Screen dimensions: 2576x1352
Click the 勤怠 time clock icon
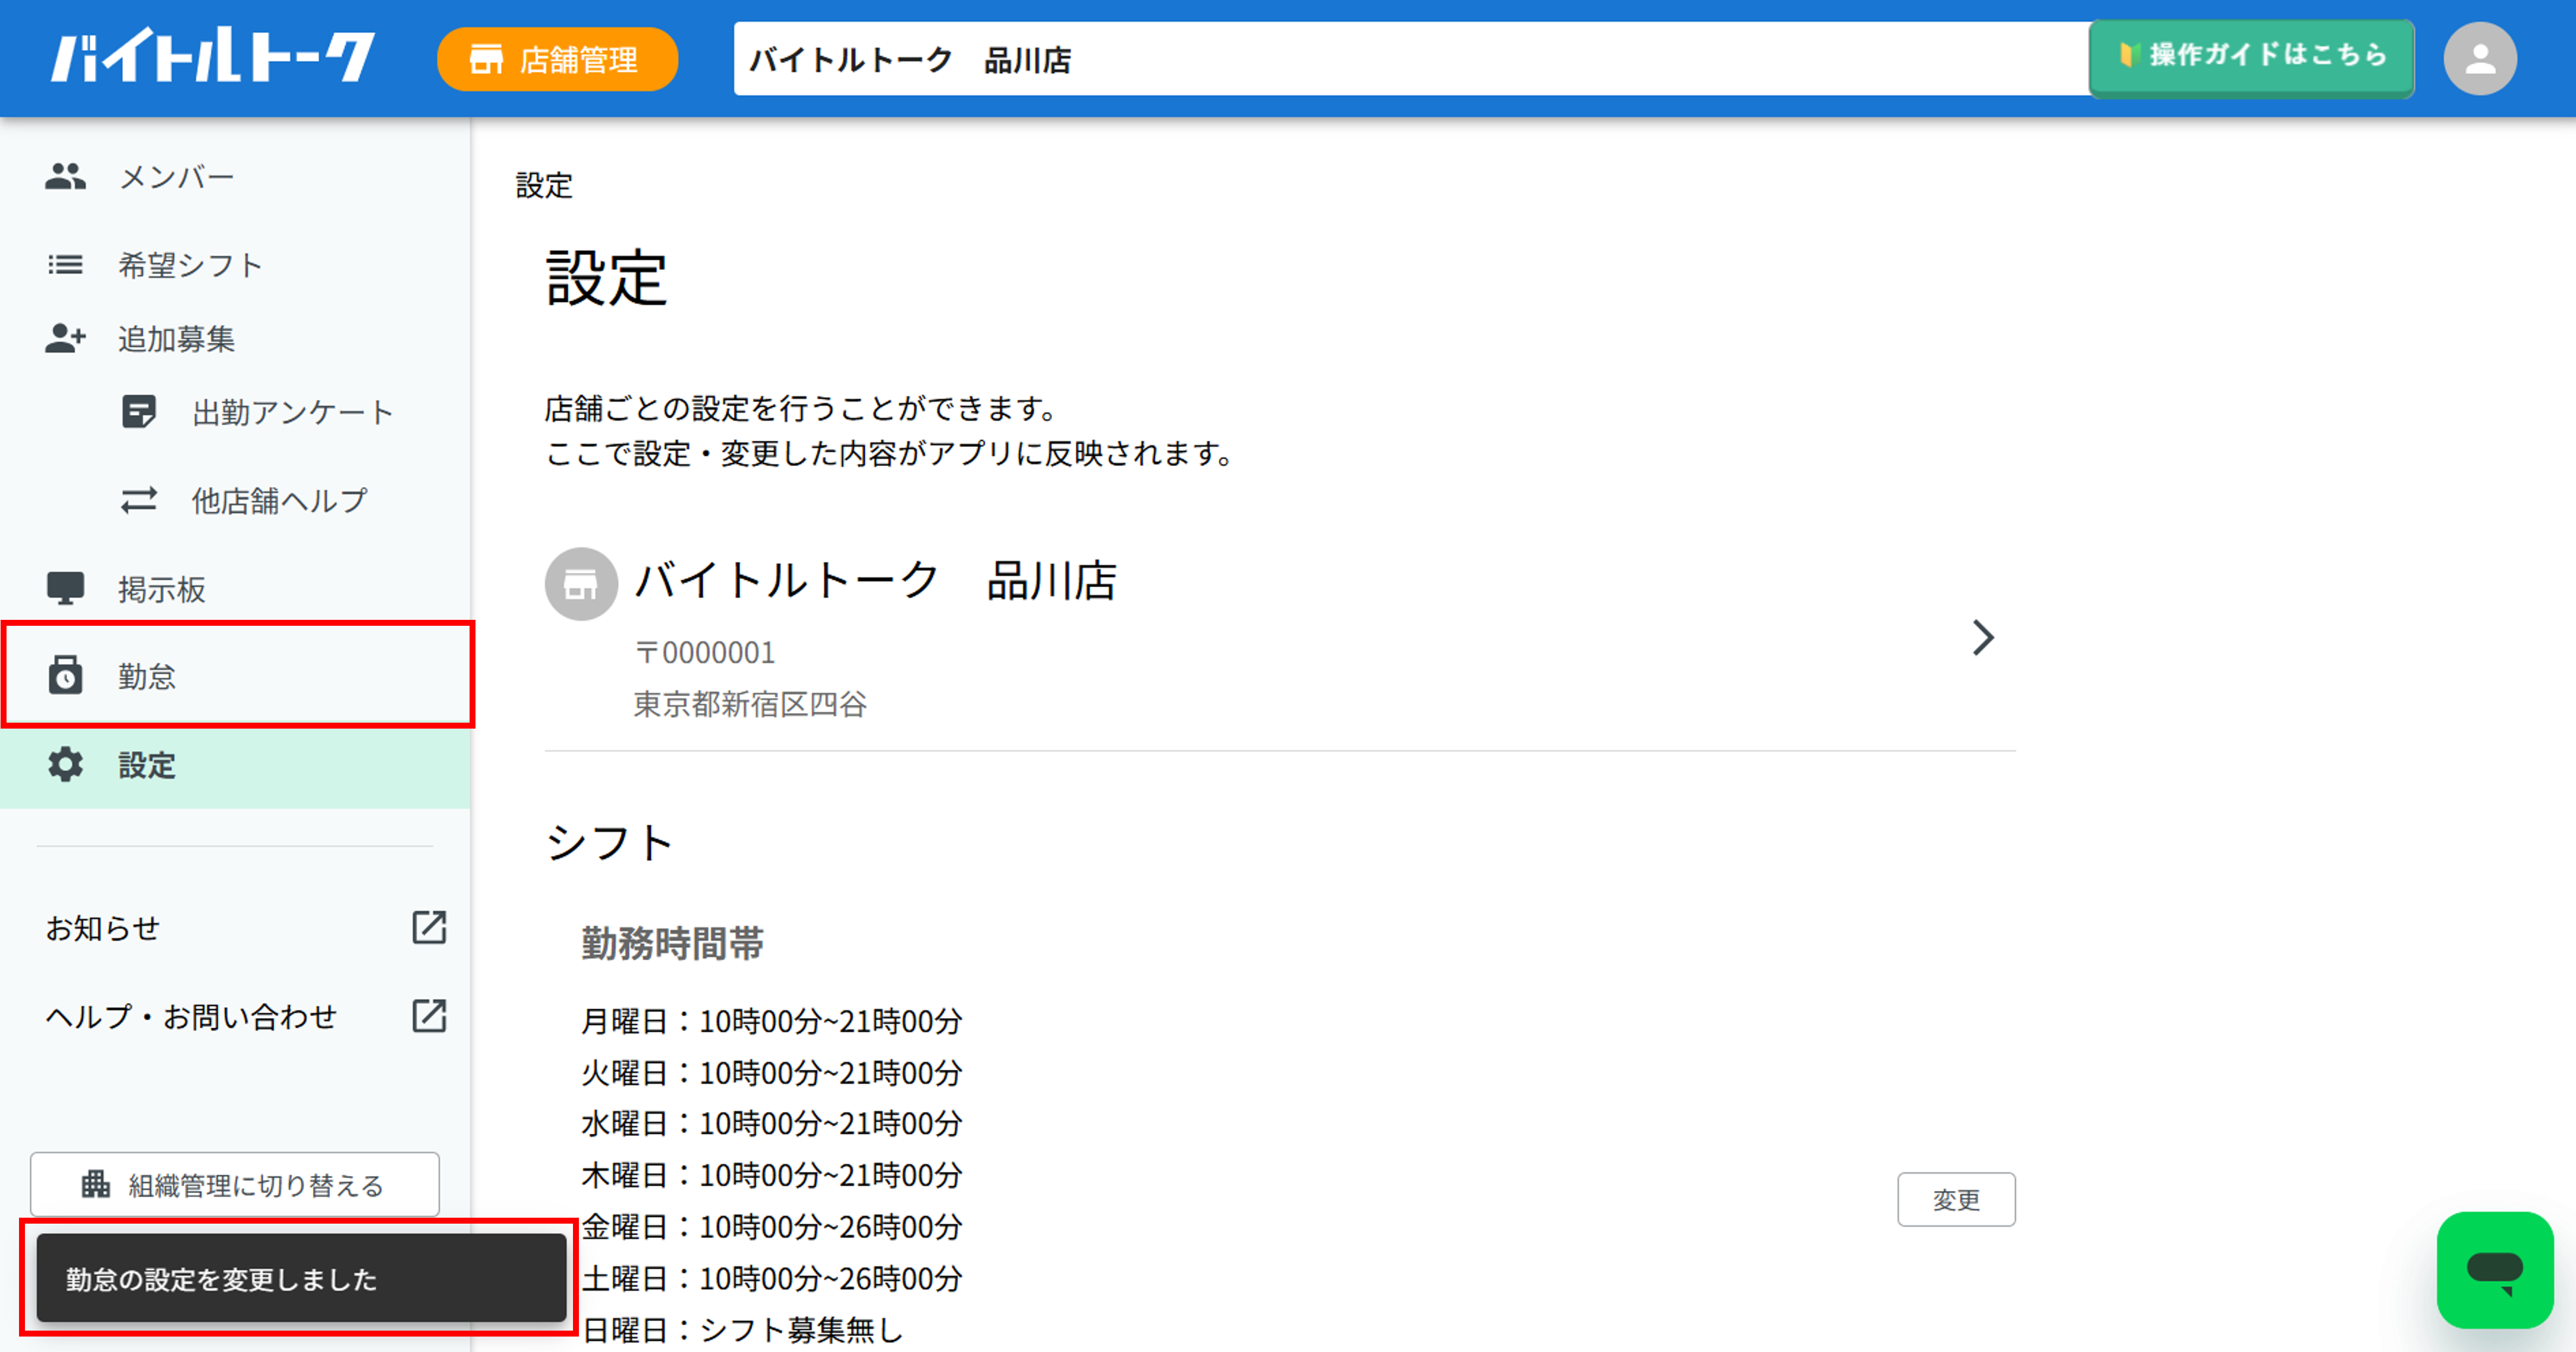coord(66,675)
